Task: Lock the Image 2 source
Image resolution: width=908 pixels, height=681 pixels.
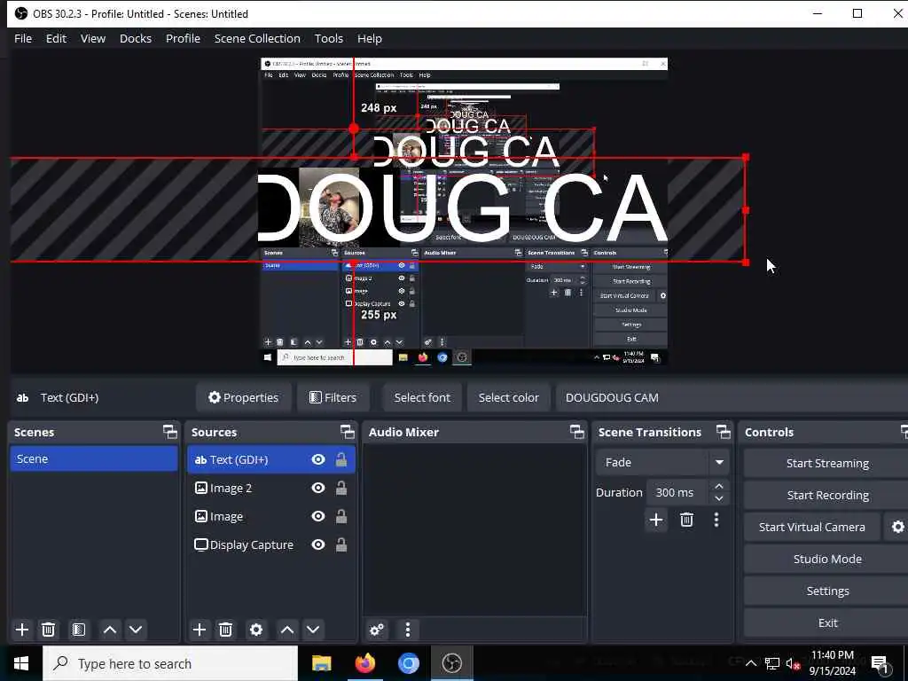Action: tap(341, 489)
